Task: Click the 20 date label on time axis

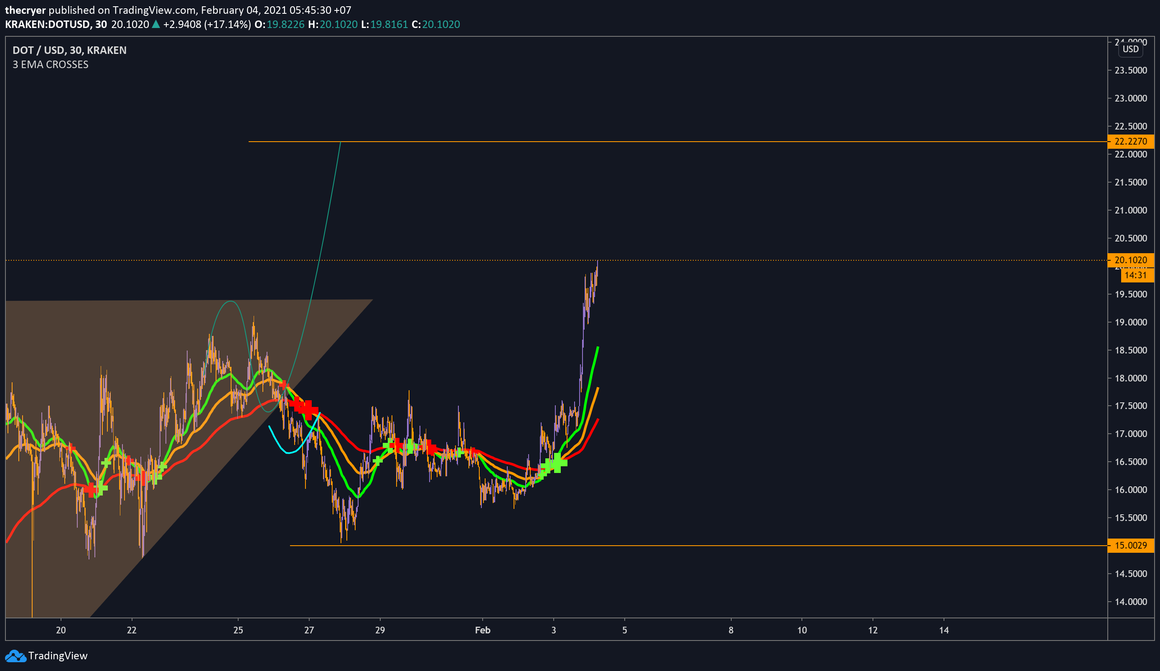Action: 61,630
